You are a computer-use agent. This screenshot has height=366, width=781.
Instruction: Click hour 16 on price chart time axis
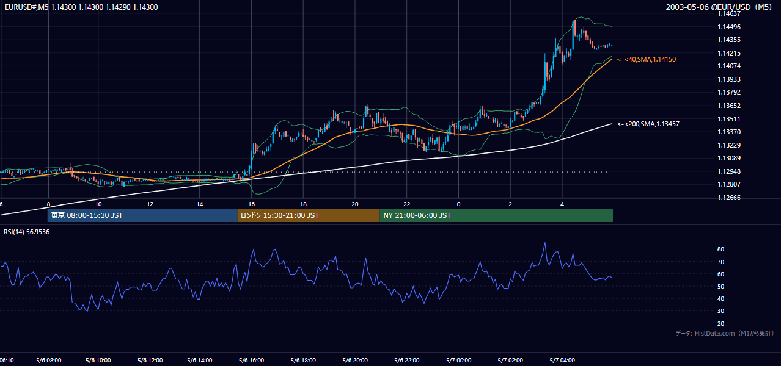[x=251, y=204]
